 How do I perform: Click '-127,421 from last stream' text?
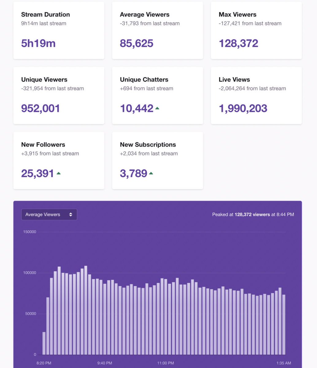[x=250, y=23]
